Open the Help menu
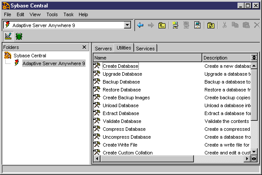 (x=83, y=14)
